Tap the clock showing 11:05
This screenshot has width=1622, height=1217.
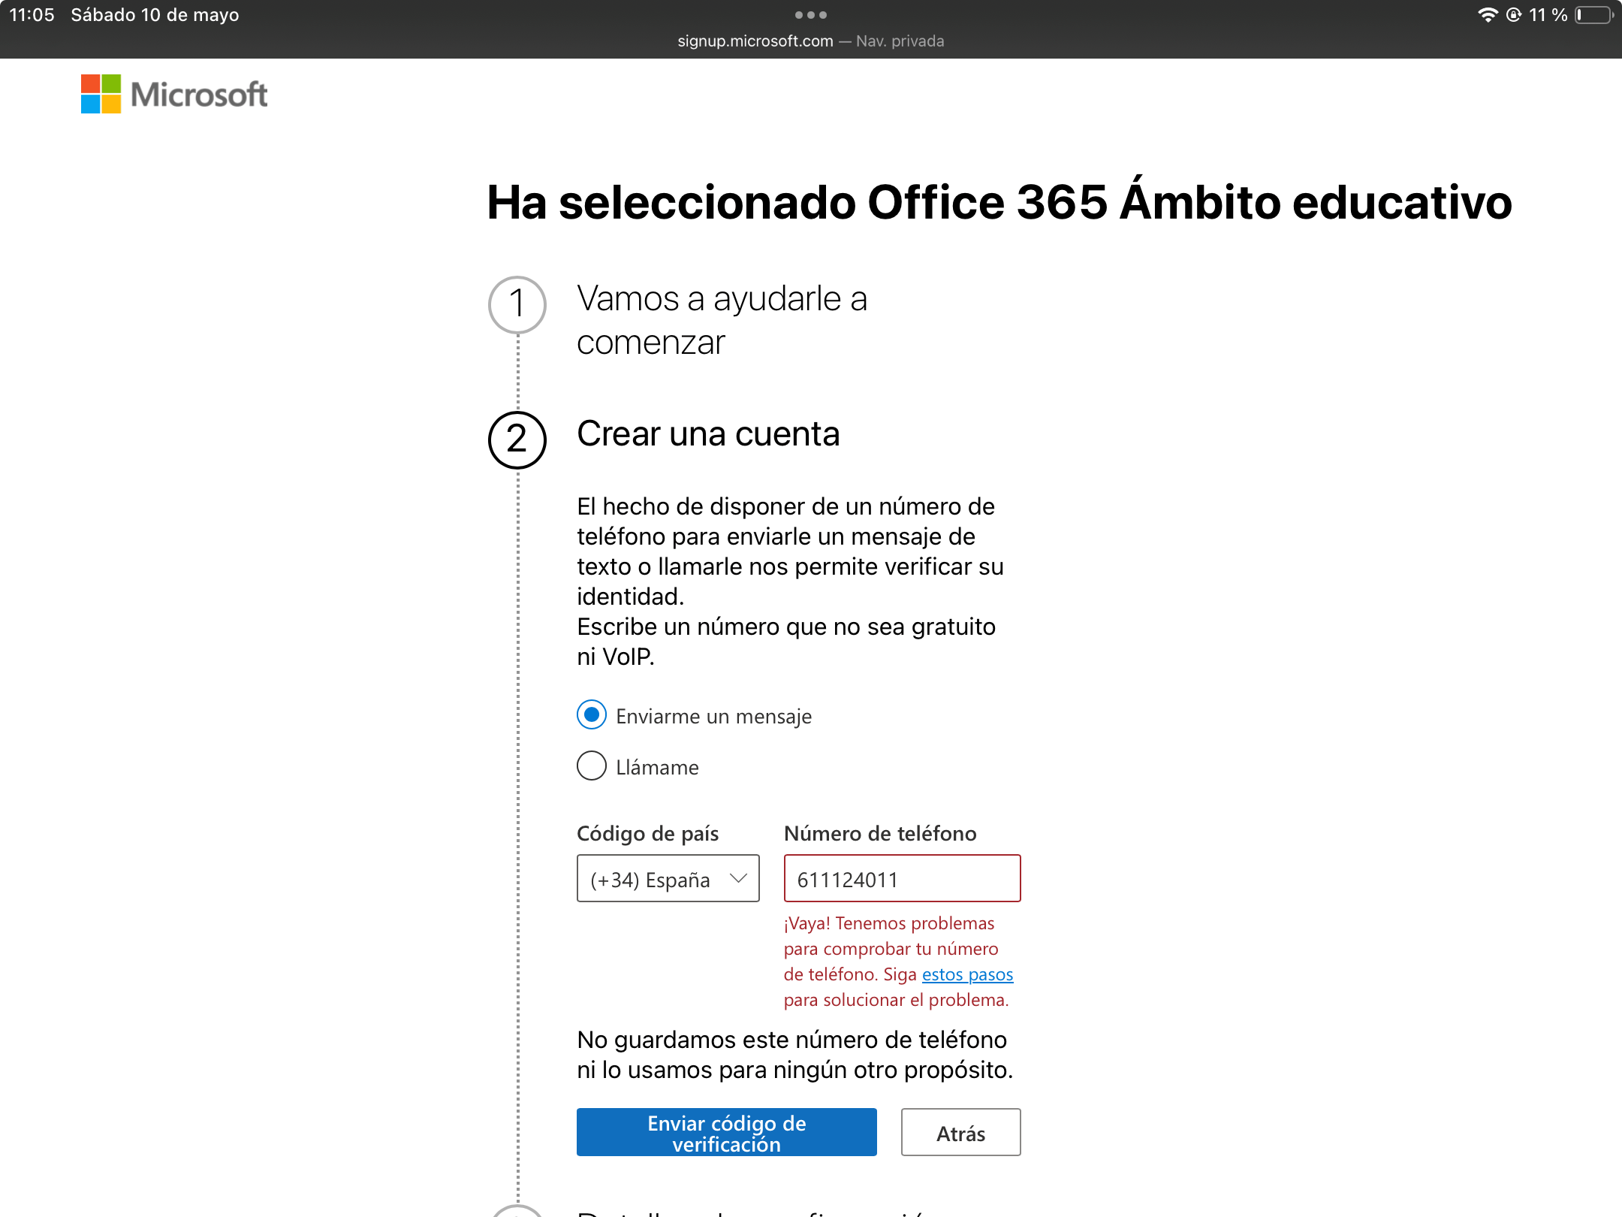coord(32,15)
